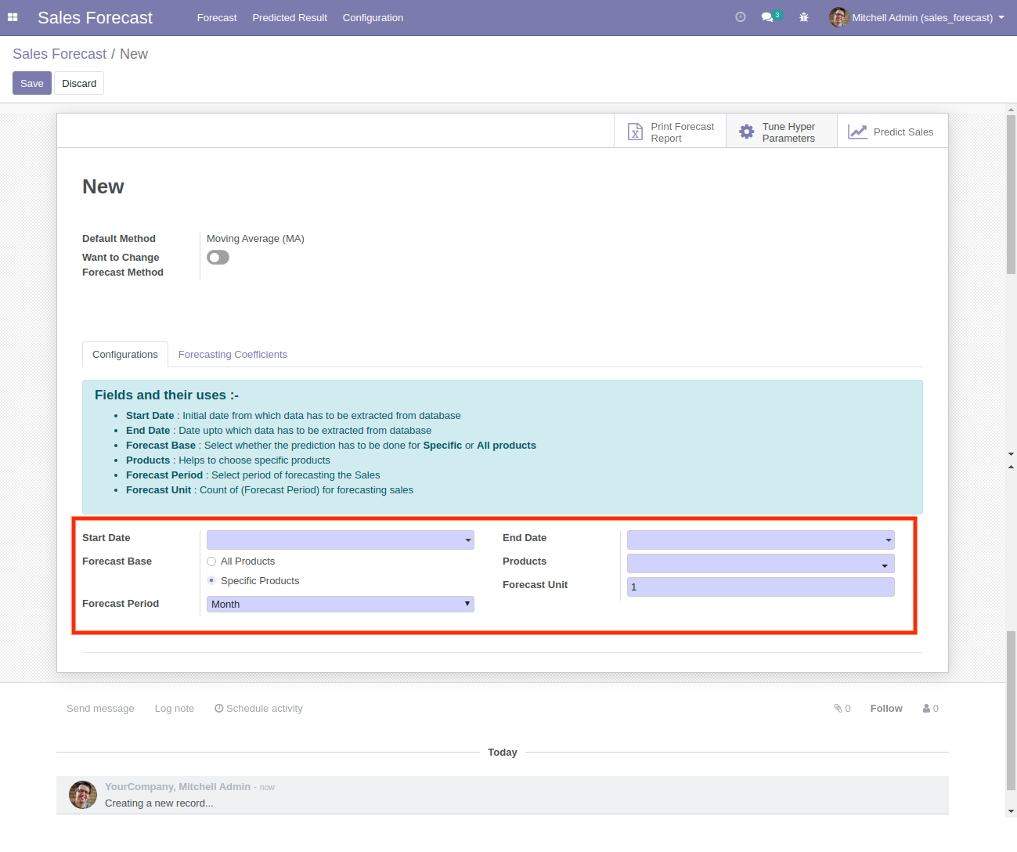
Task: Open the apps grid menu icon
Action: 13,17
